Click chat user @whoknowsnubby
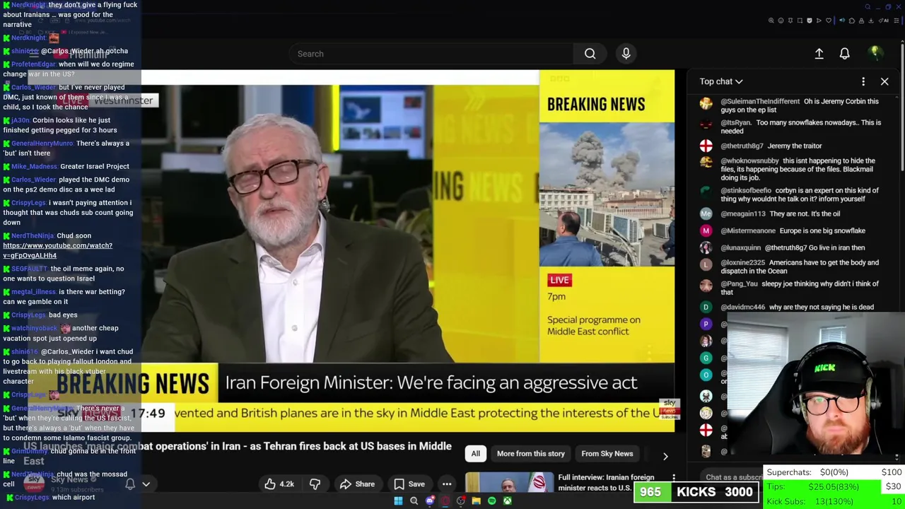The image size is (905, 509). (x=749, y=160)
